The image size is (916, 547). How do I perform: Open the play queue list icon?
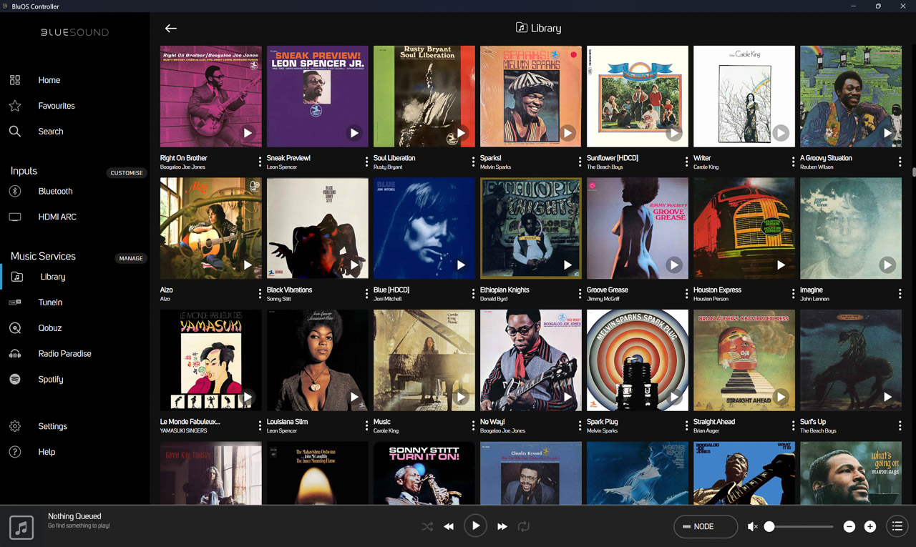897,527
